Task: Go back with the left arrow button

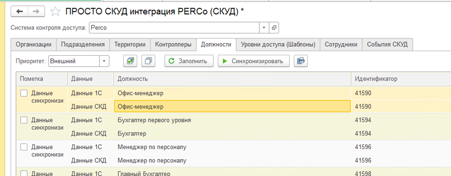Action: (x=19, y=11)
